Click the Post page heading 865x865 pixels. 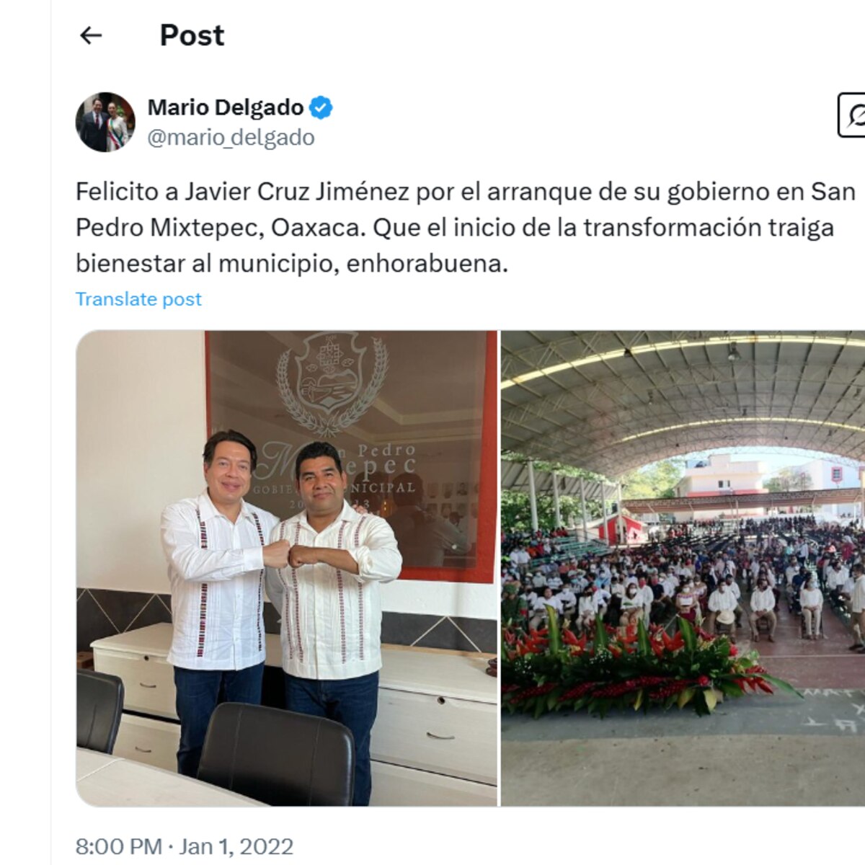coord(192,35)
